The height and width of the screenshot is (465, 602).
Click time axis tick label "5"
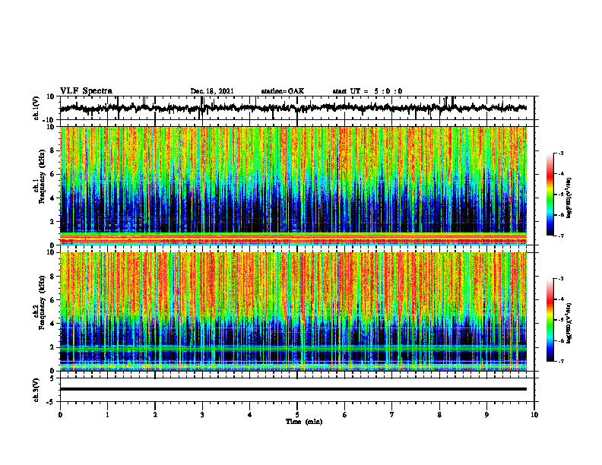click(297, 415)
